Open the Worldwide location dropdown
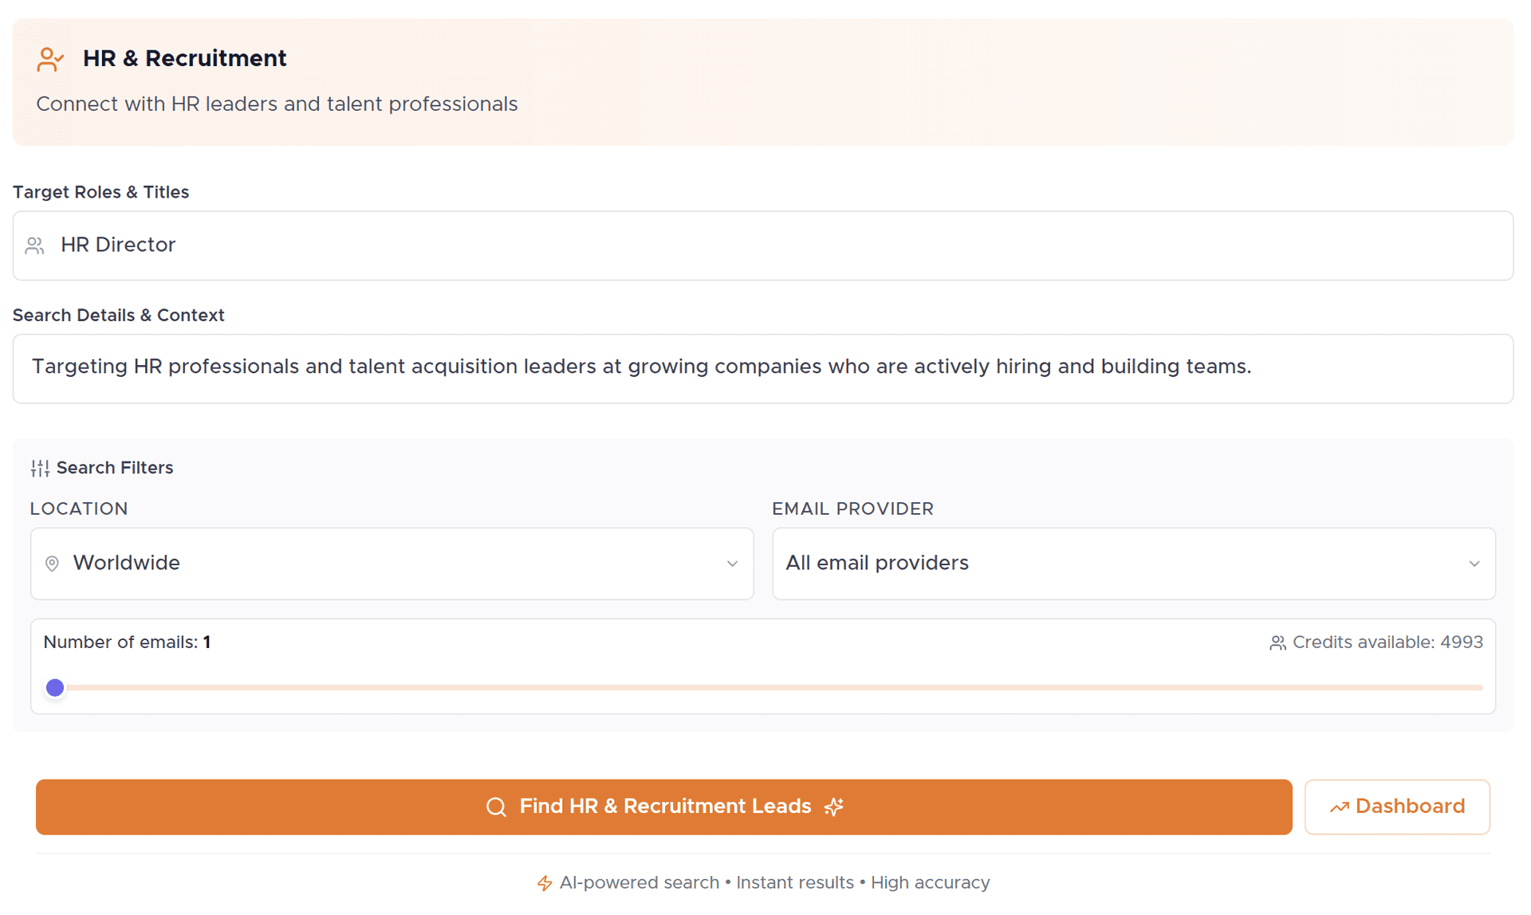The width and height of the screenshot is (1531, 915). click(391, 564)
